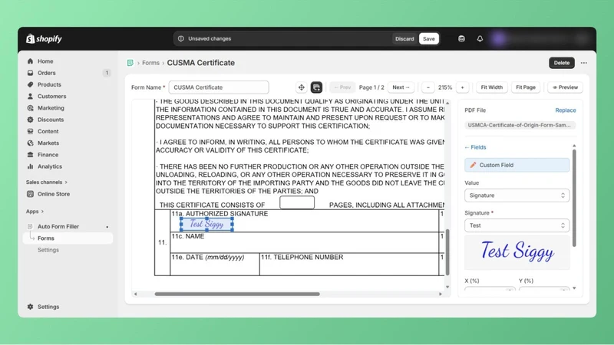Preview the filled form
This screenshot has height=345, width=614.
point(565,87)
